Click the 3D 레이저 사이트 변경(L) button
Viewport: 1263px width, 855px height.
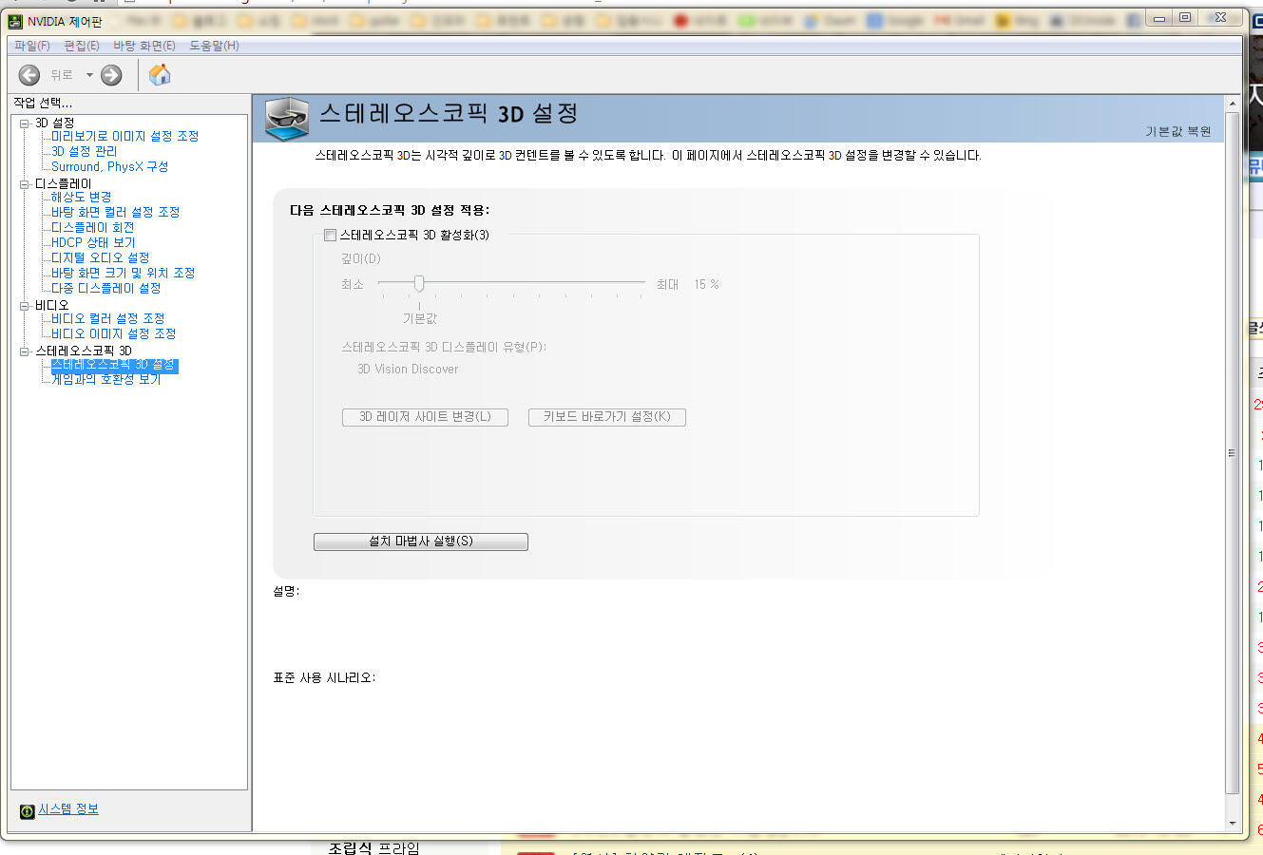point(425,417)
